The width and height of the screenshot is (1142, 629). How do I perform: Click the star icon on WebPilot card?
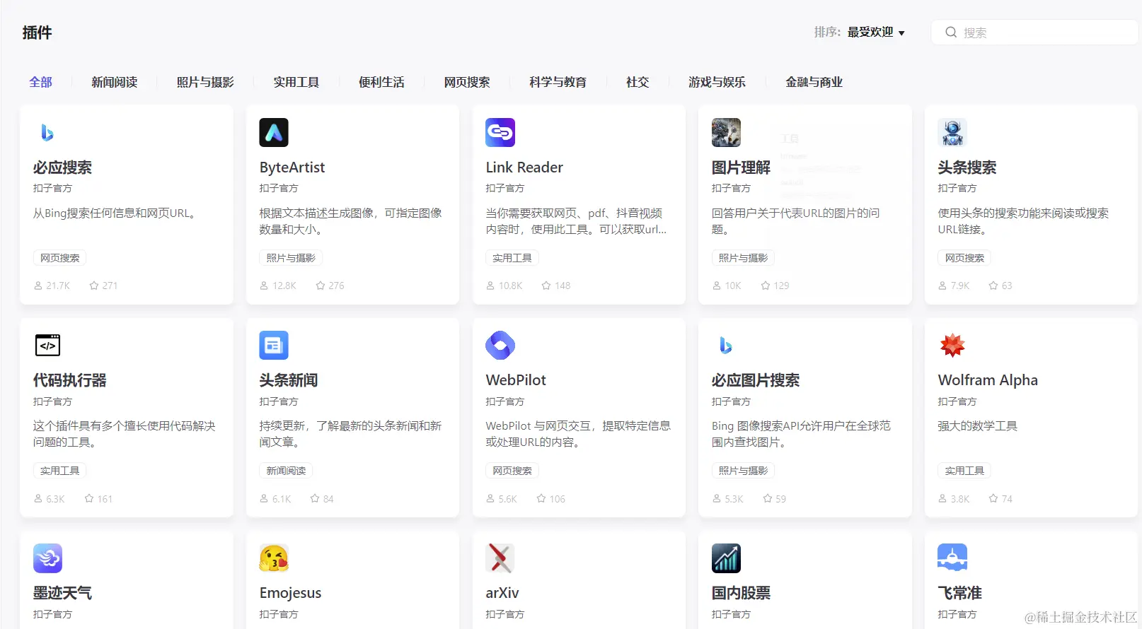pos(541,498)
